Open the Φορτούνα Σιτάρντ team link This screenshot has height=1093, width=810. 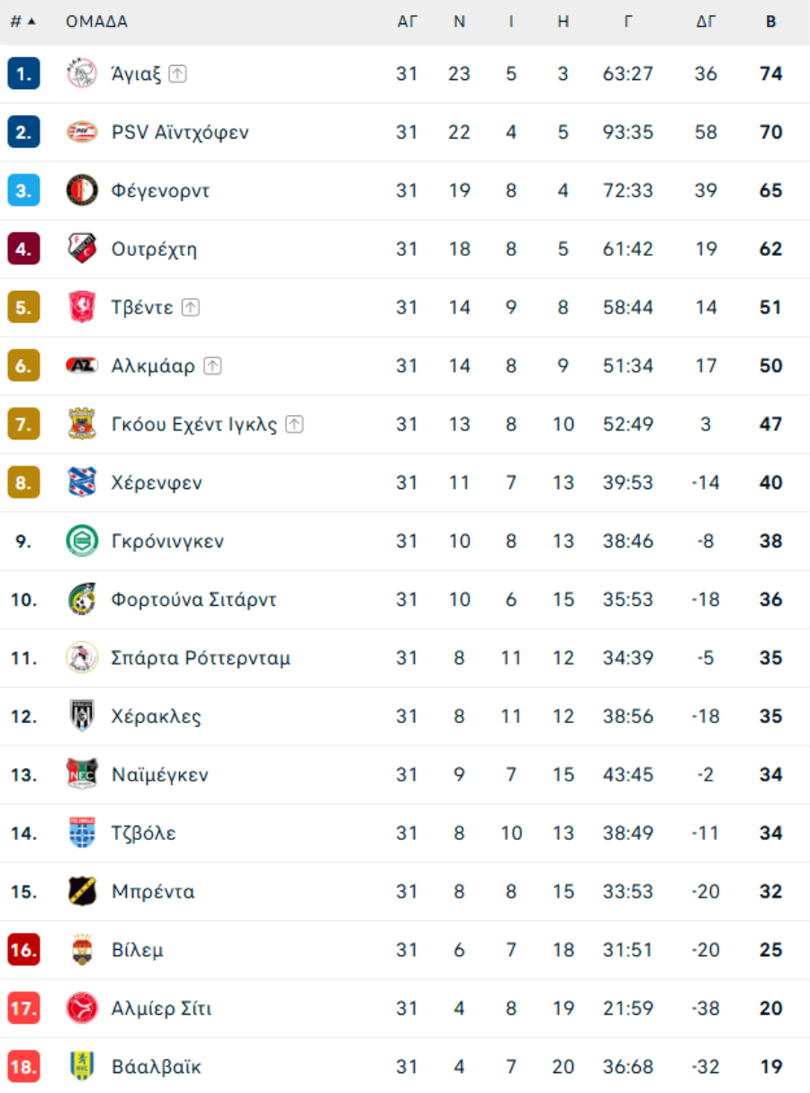pyautogui.click(x=193, y=600)
